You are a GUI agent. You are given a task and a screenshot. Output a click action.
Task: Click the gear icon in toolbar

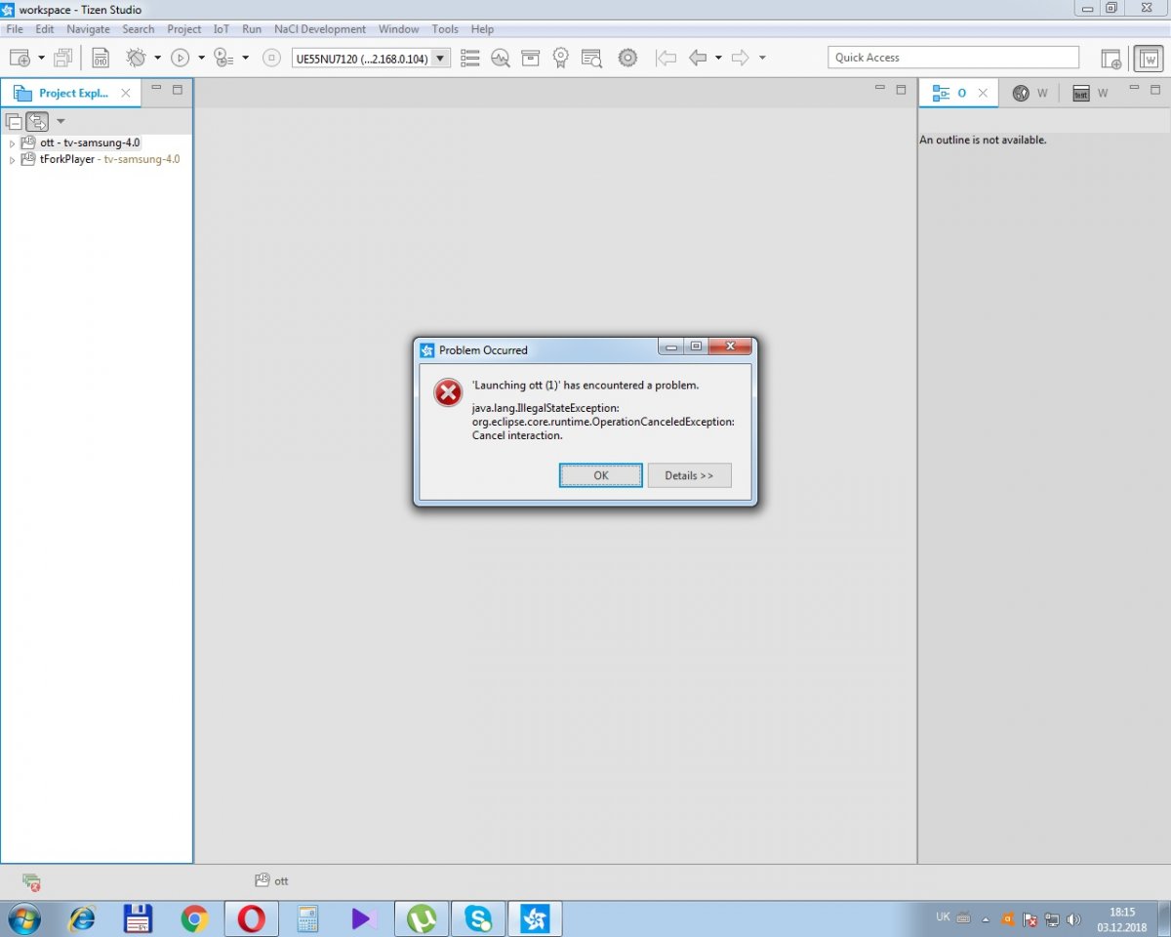coord(627,58)
